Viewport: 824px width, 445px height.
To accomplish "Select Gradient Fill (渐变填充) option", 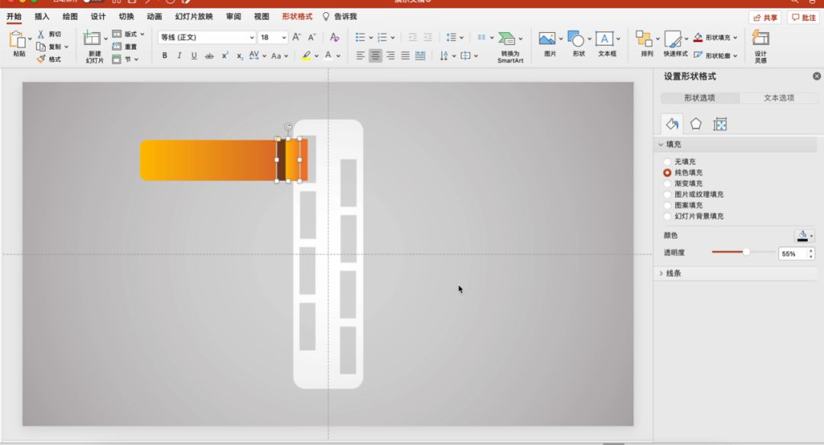I will 668,184.
